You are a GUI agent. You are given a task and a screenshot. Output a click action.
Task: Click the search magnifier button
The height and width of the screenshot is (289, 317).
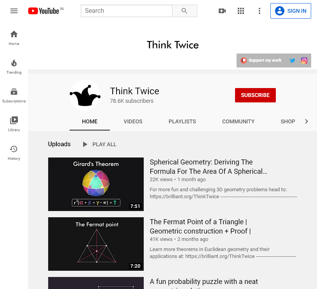tap(185, 11)
